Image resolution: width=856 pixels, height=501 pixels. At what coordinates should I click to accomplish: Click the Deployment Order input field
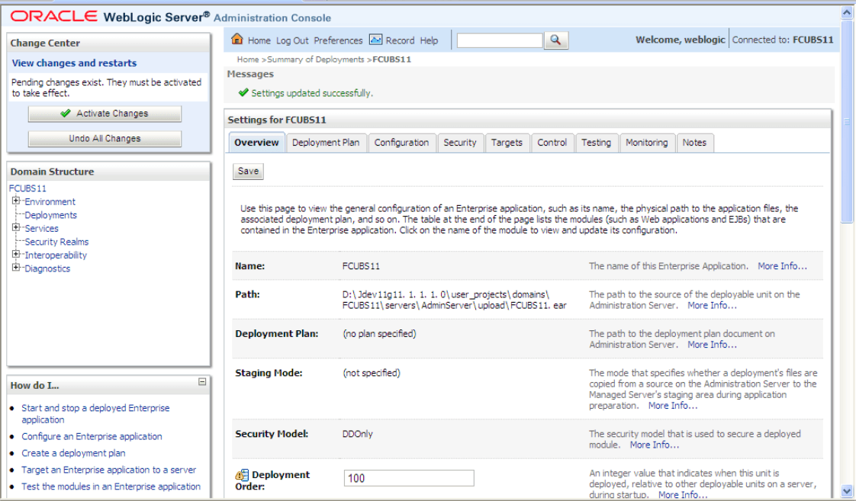[408, 477]
